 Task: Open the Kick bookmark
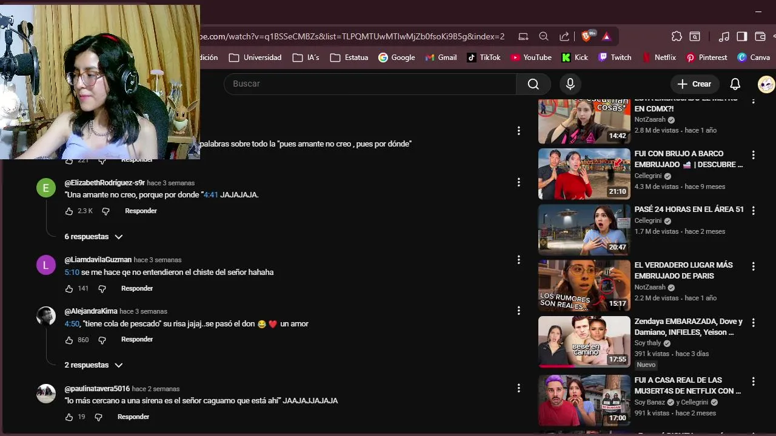click(x=575, y=58)
